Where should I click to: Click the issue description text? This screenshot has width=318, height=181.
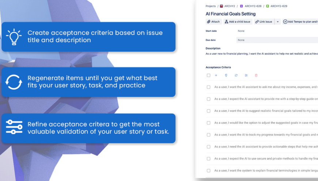[261, 54]
